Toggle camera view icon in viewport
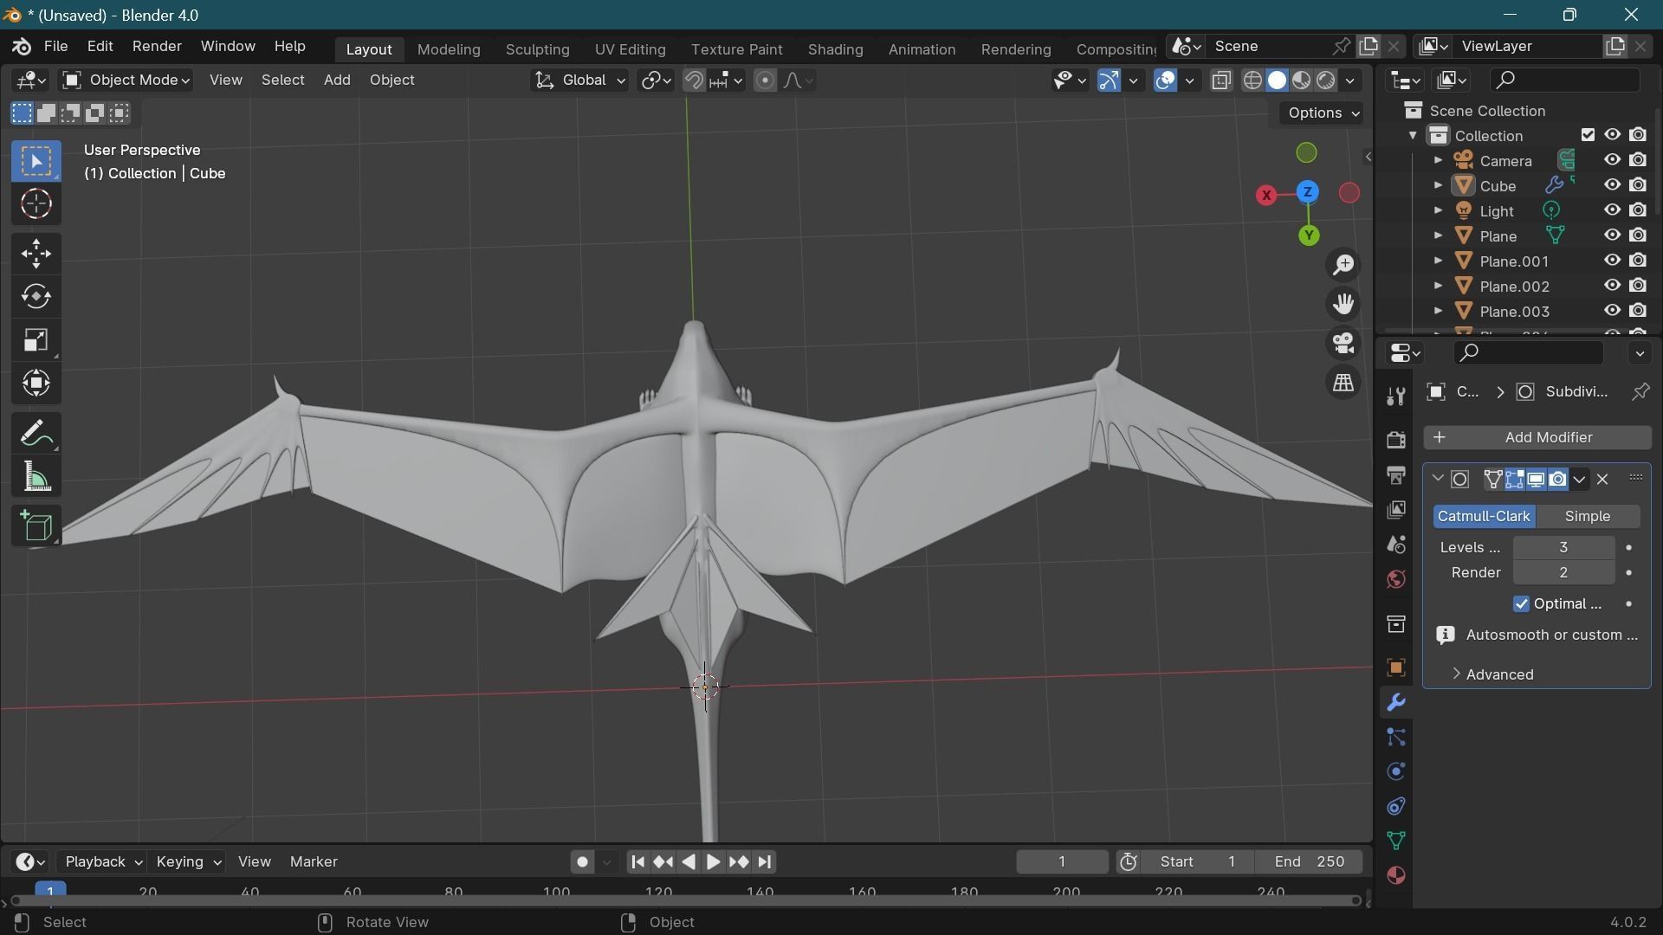Image resolution: width=1663 pixels, height=935 pixels. click(1343, 344)
